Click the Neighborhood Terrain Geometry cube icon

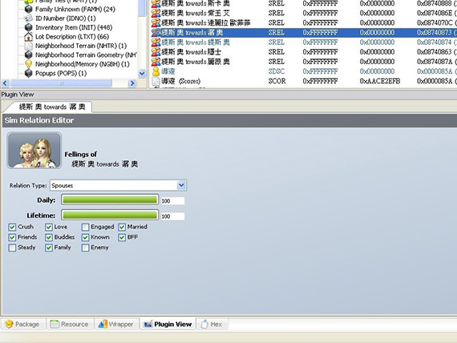click(x=28, y=54)
